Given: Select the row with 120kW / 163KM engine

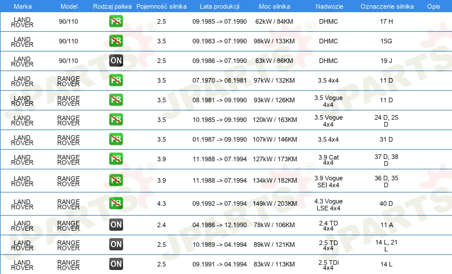Looking at the screenshot, I should click(x=226, y=120).
